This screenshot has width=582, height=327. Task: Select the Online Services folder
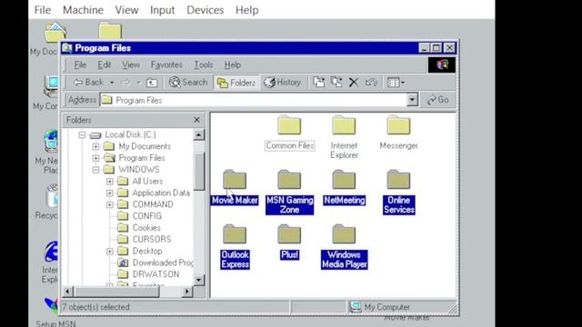[398, 192]
